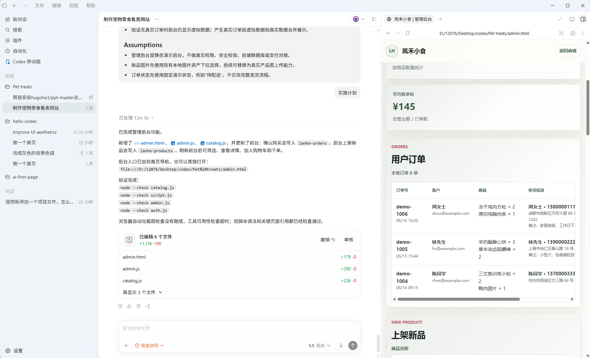Send the message with the arrow button
The image size is (590, 358).
click(353, 345)
